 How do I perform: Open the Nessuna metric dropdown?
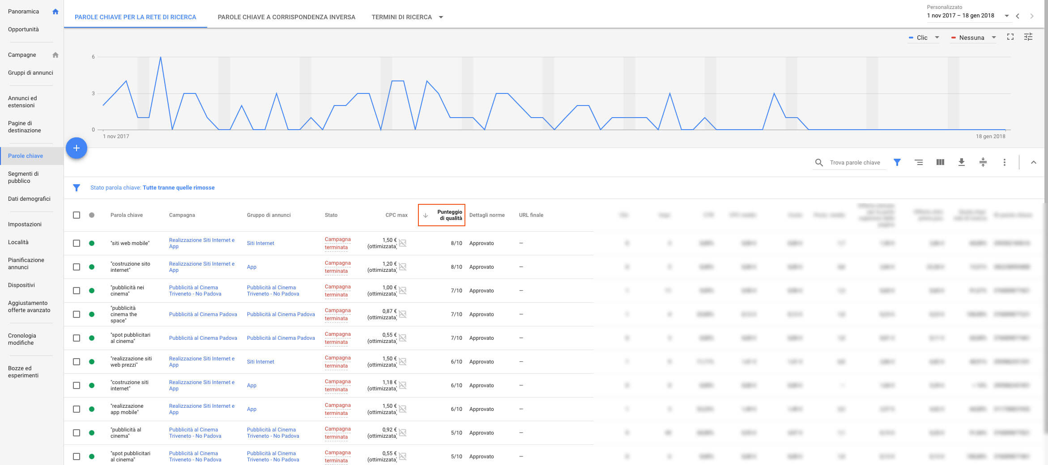973,38
